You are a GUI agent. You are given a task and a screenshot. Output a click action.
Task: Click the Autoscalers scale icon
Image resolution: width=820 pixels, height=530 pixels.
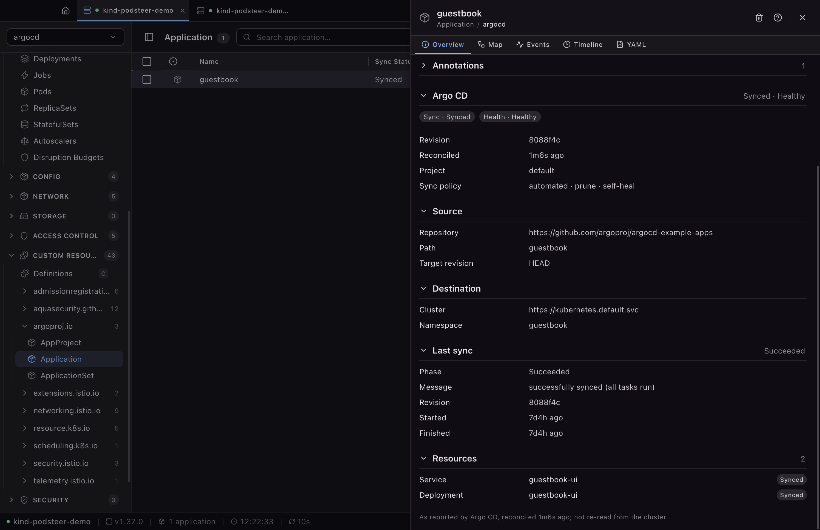[24, 141]
